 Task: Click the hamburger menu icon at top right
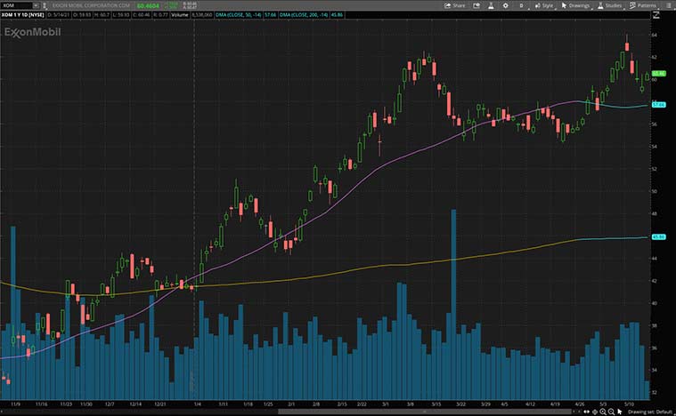[667, 5]
